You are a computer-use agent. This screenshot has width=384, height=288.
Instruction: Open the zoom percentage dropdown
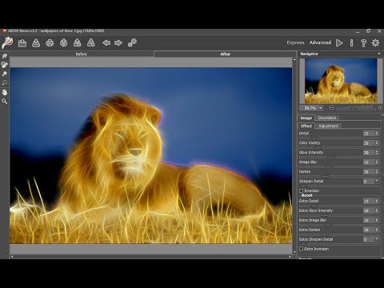coord(321,108)
